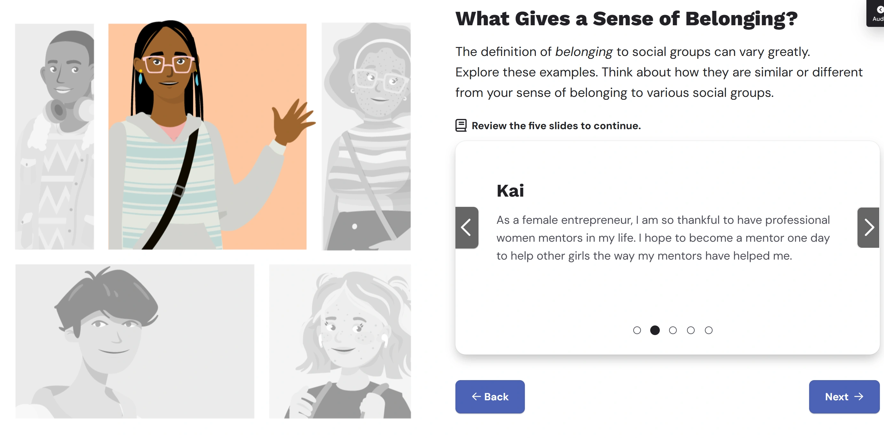Viewport: 884px width, 438px height.
Task: Click the book icon beside review instruction
Action: tap(461, 126)
